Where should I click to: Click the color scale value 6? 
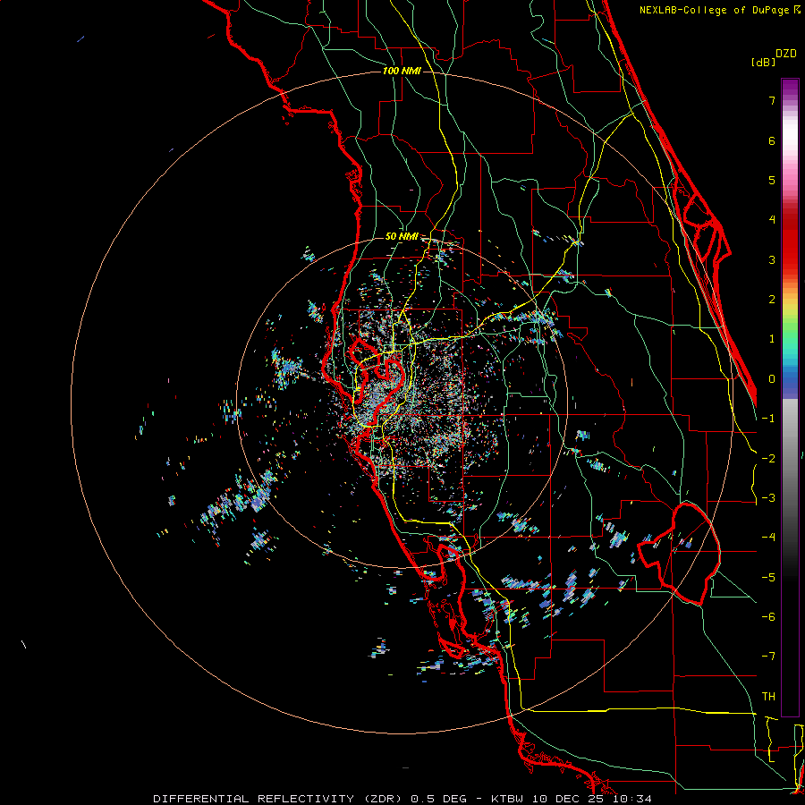(x=772, y=140)
